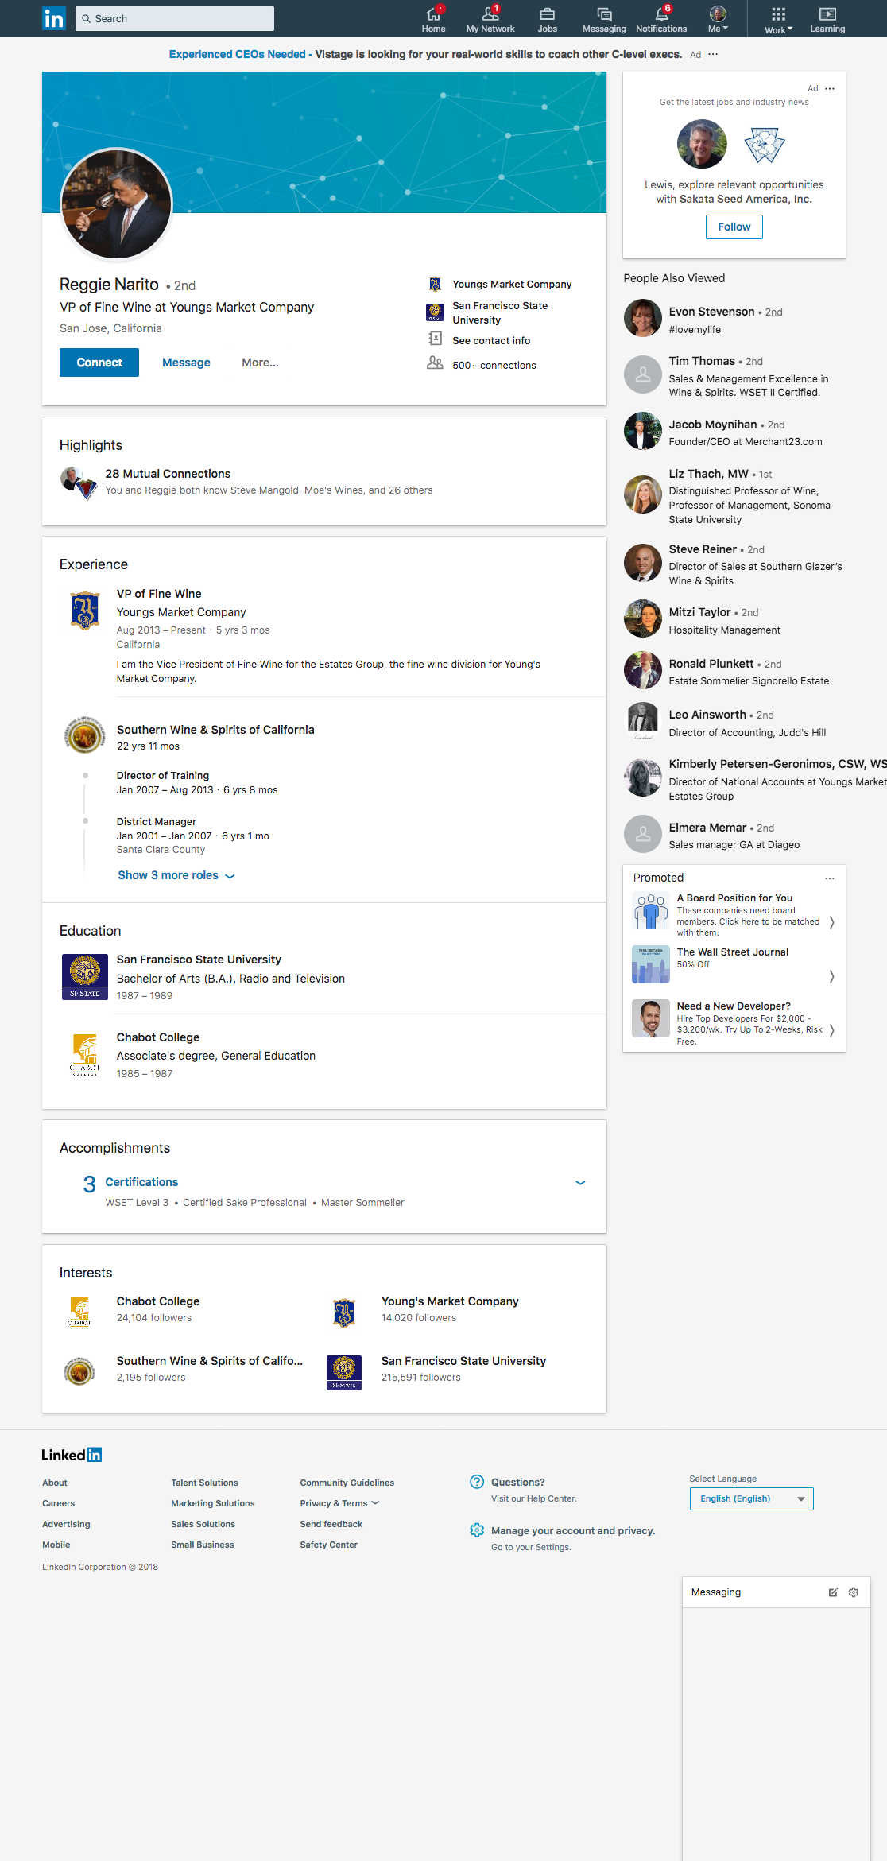This screenshot has width=887, height=1861.
Task: Open Talent Solutions footer link
Action: (204, 1483)
